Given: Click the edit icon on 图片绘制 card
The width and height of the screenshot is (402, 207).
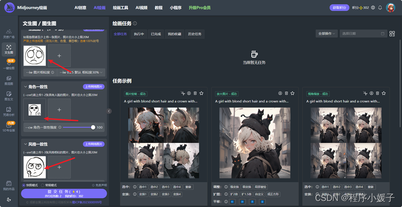Looking at the screenshot, I should (x=183, y=93).
